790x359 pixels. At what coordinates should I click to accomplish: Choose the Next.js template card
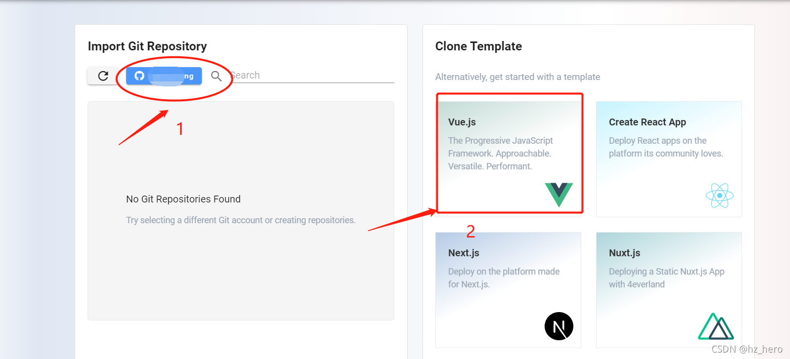(x=508, y=290)
